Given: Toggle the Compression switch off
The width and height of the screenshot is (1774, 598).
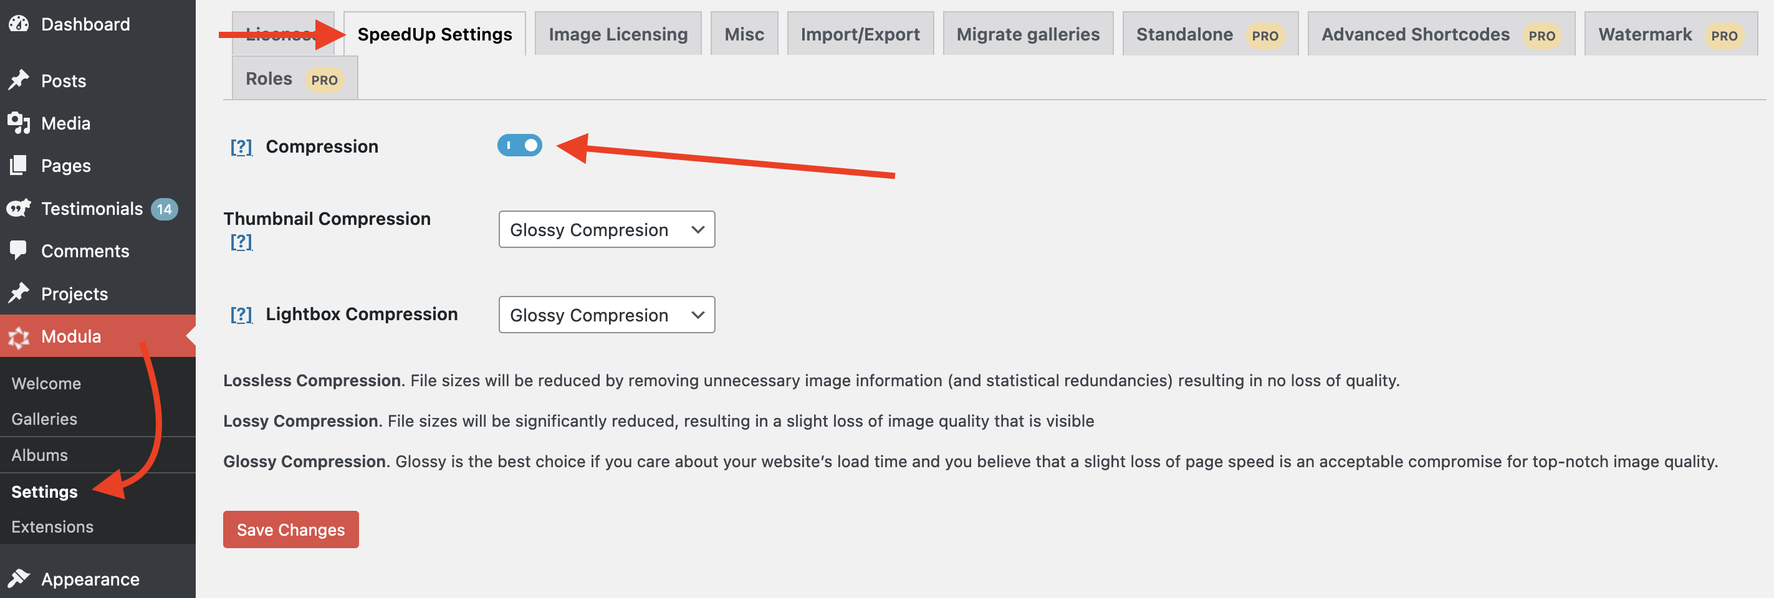Looking at the screenshot, I should [519, 146].
